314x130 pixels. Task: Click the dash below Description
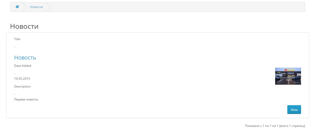(x=15, y=94)
